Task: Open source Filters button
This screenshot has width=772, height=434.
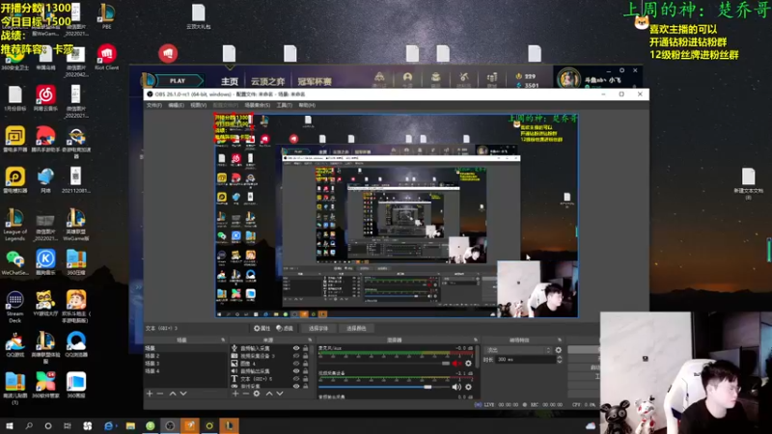Action: coord(285,328)
